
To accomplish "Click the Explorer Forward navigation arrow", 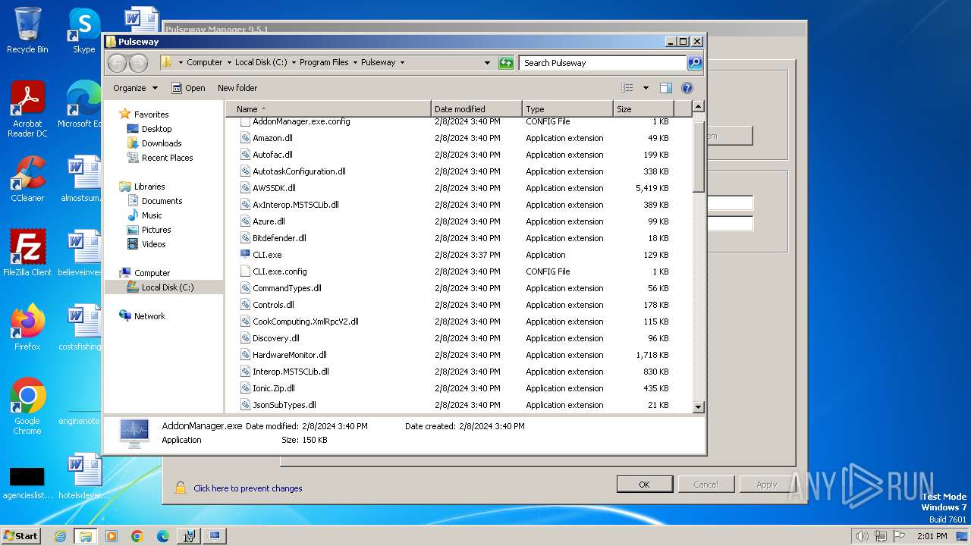I will [x=138, y=63].
